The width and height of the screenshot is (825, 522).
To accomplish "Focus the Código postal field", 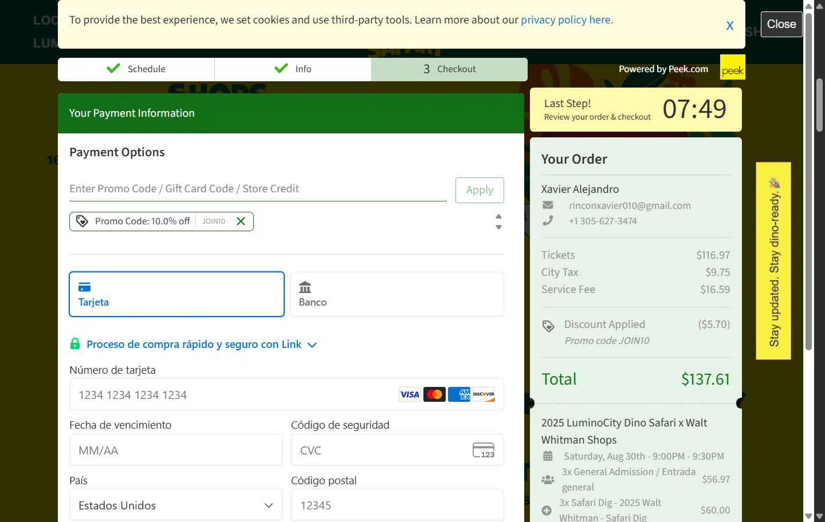I will [397, 505].
